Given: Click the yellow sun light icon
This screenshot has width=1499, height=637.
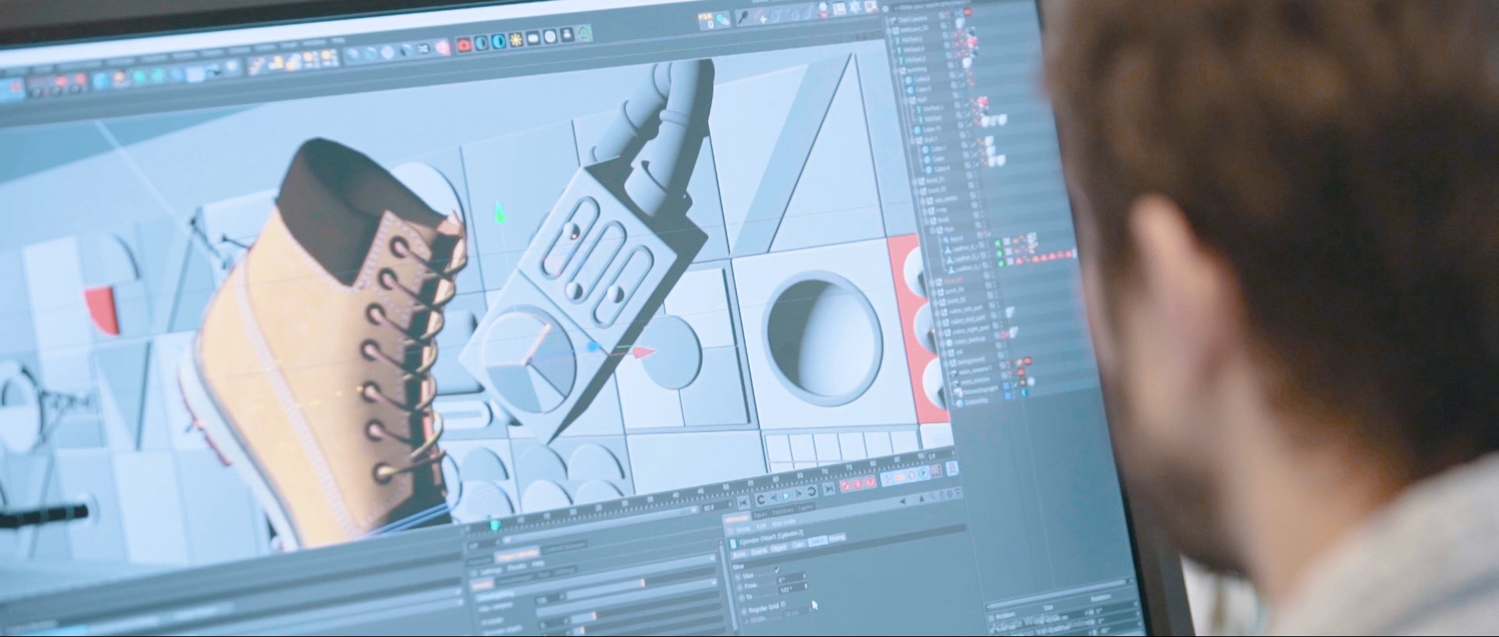Looking at the screenshot, I should point(516,39).
